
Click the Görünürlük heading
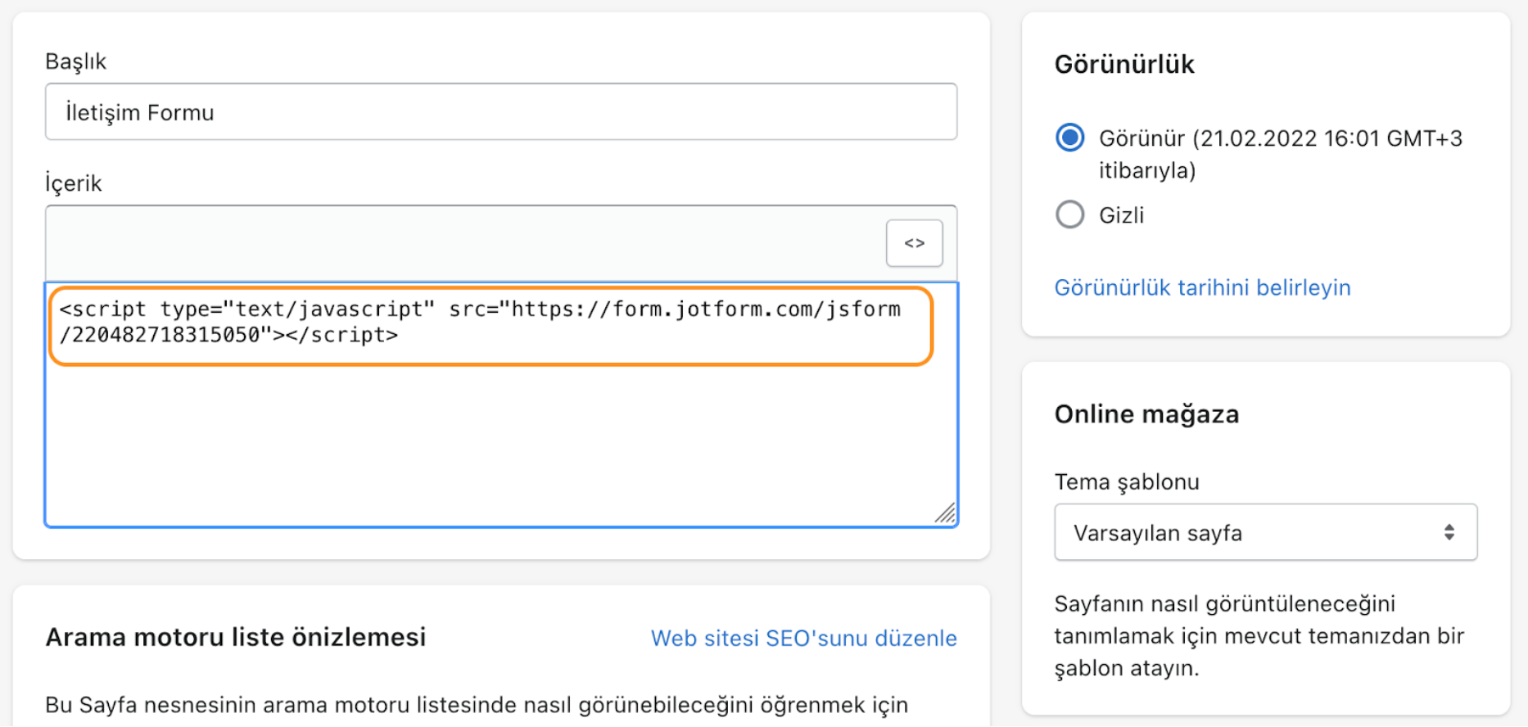1124,65
